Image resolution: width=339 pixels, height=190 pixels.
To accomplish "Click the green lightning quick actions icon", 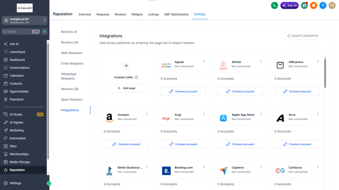I will click(x=45, y=32).
